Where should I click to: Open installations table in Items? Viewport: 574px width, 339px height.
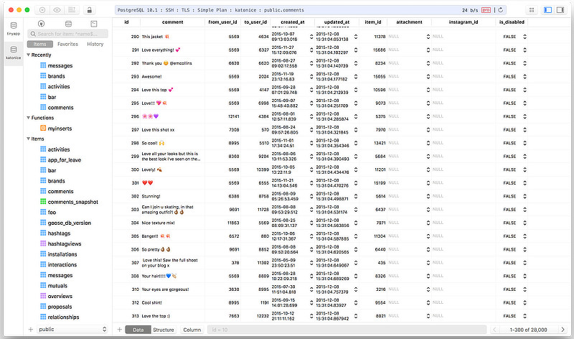coord(62,254)
